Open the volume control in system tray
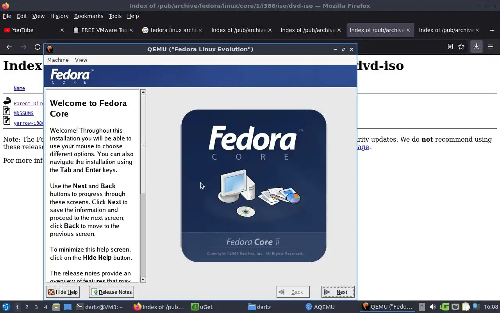The image size is (500, 313). coord(432,307)
